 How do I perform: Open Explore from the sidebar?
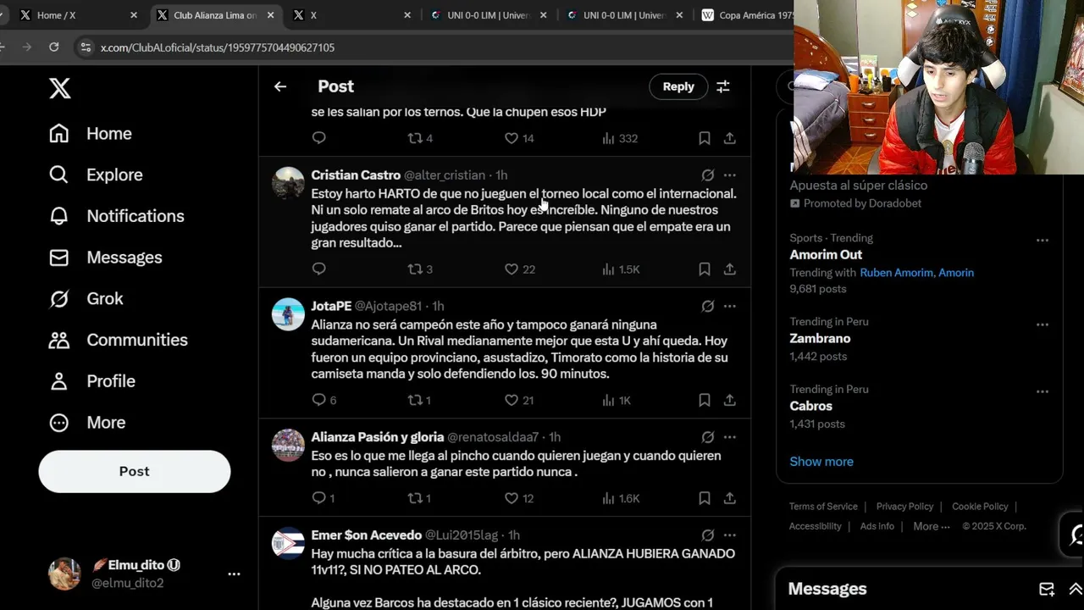[x=96, y=175]
